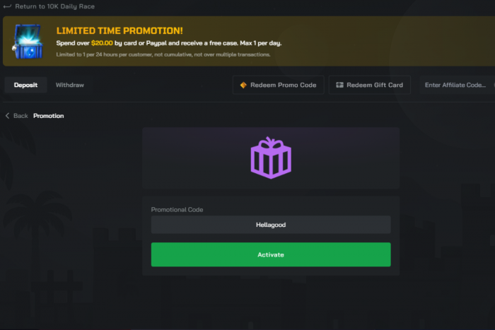Click the gift card icon

[339, 85]
